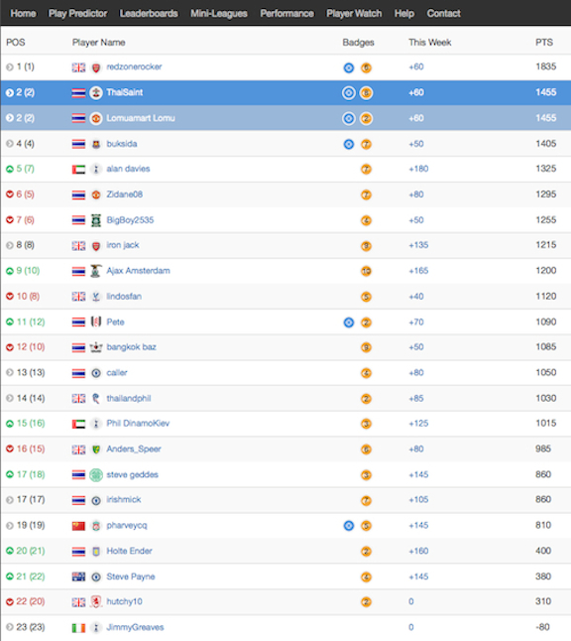Viewport: 571px width, 641px height.
Task: View BigBoy2535's profile
Action: click(x=130, y=220)
